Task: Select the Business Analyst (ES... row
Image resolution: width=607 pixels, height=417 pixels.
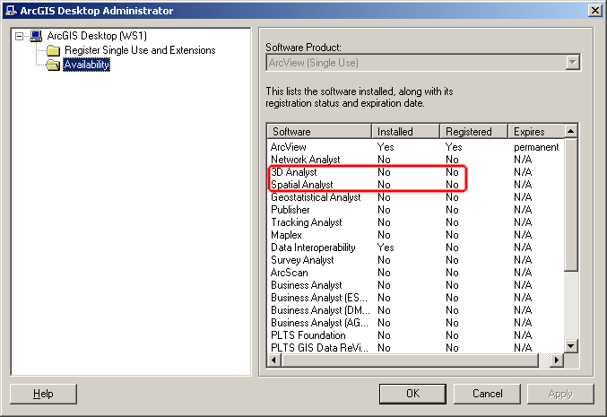Action: [416, 298]
